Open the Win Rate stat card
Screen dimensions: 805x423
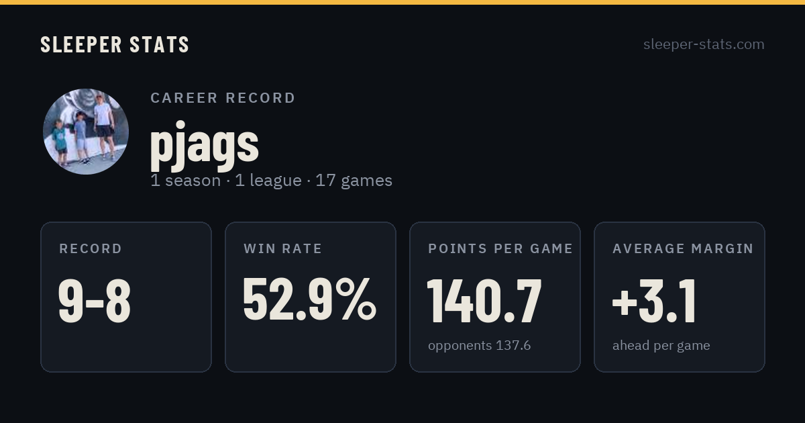311,297
